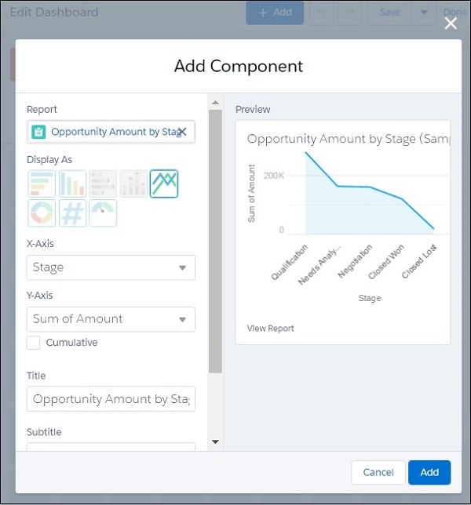Image resolution: width=471 pixels, height=505 pixels.
Task: Click the View Report link
Action: [x=270, y=329]
